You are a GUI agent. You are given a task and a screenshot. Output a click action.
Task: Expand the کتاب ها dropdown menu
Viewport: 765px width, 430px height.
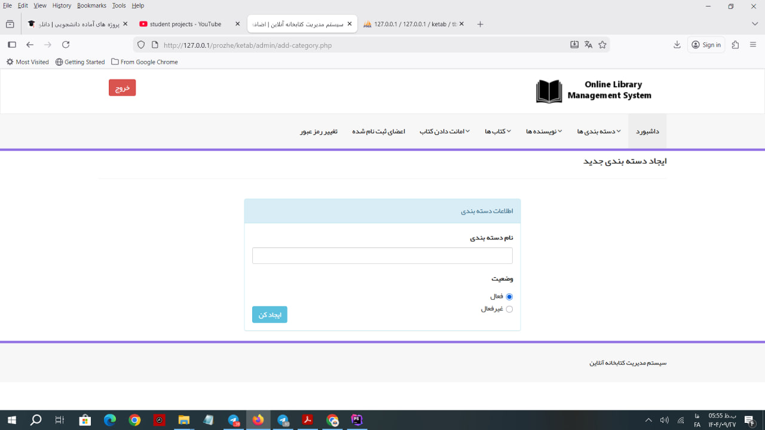click(497, 131)
